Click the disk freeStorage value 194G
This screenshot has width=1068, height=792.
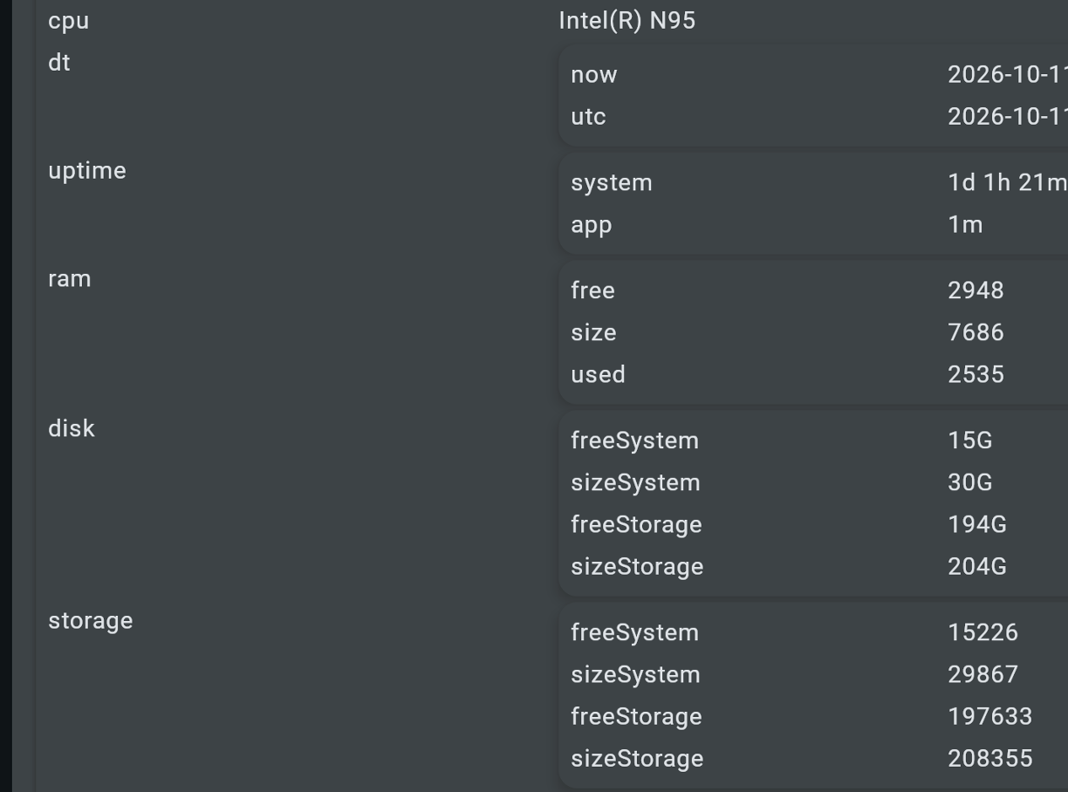[x=977, y=524]
